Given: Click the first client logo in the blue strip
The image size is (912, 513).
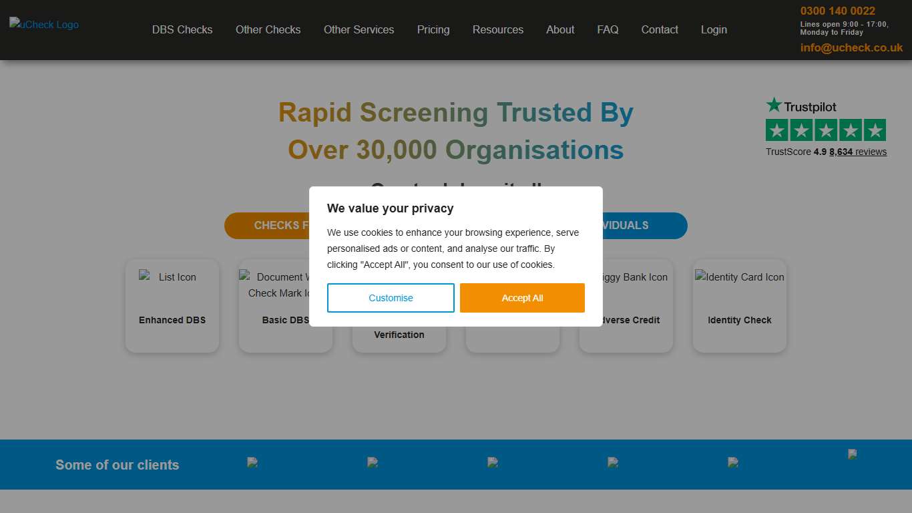Looking at the screenshot, I should click(x=252, y=462).
